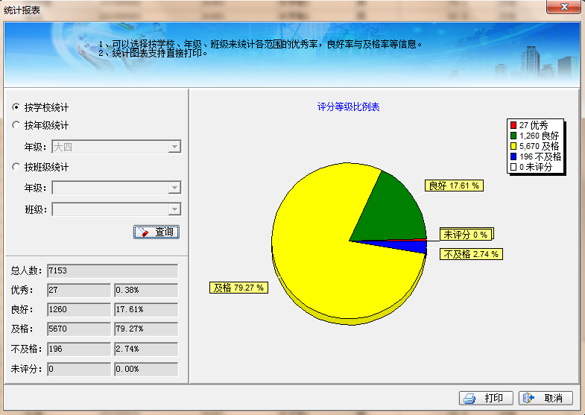Click the flashlight icon on 查询 button
Screen dimensions: 585x415
pos(143,232)
